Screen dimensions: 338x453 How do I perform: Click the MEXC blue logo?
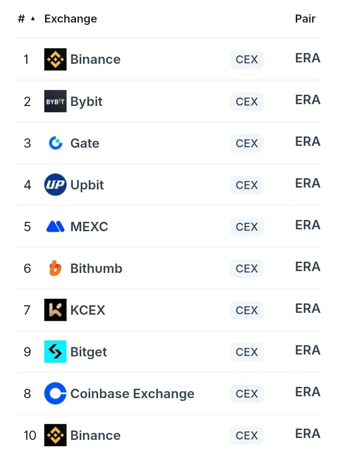[55, 226]
